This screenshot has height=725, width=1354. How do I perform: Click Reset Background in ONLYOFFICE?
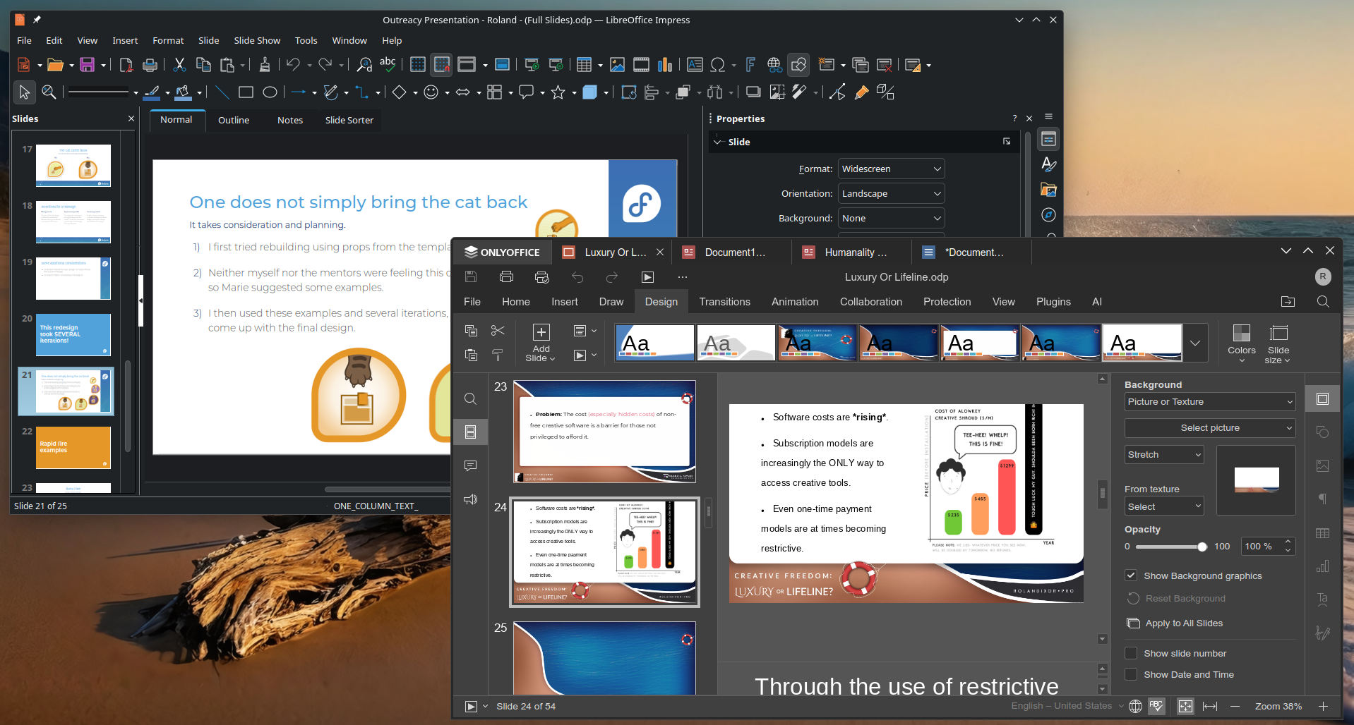(1185, 598)
